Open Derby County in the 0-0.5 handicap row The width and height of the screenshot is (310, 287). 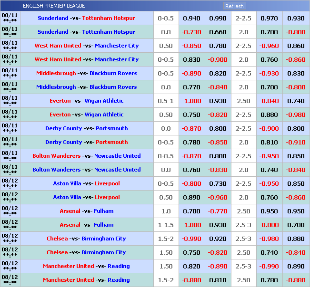click(x=63, y=142)
